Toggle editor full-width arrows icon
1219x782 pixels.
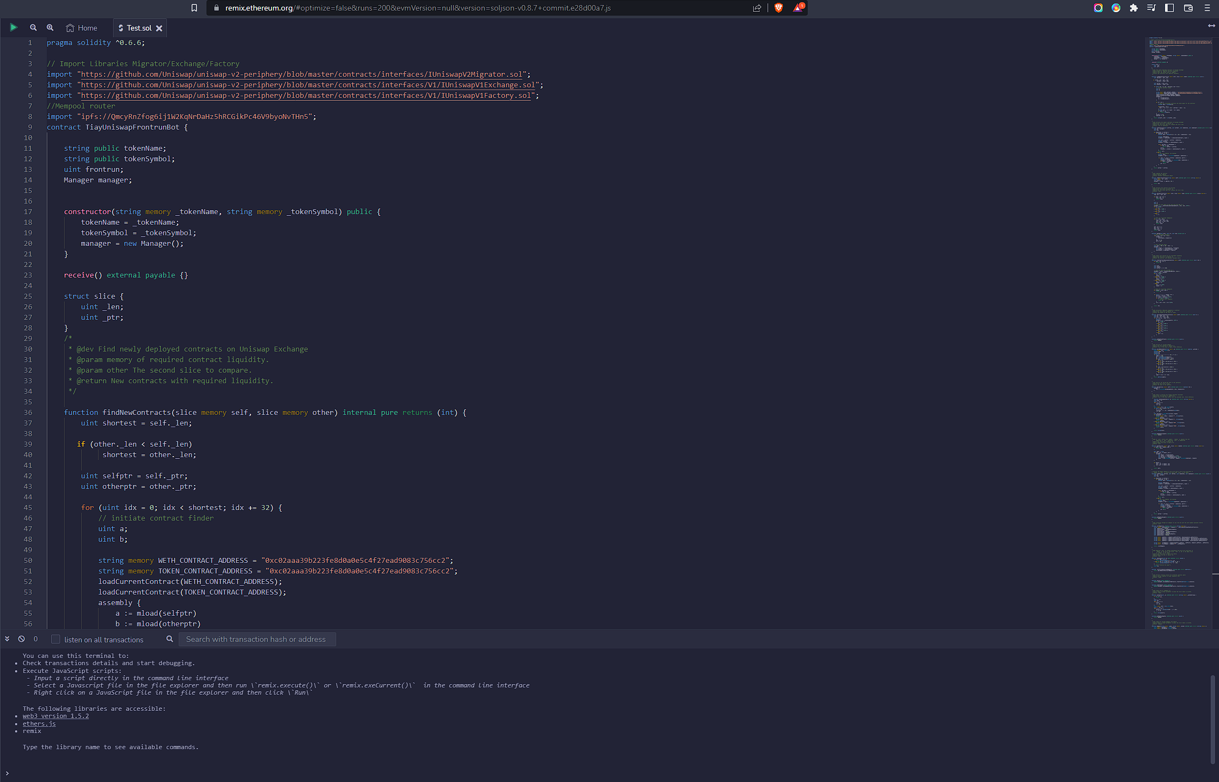1211,26
